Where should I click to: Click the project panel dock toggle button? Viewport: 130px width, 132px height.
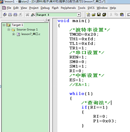click(46, 20)
